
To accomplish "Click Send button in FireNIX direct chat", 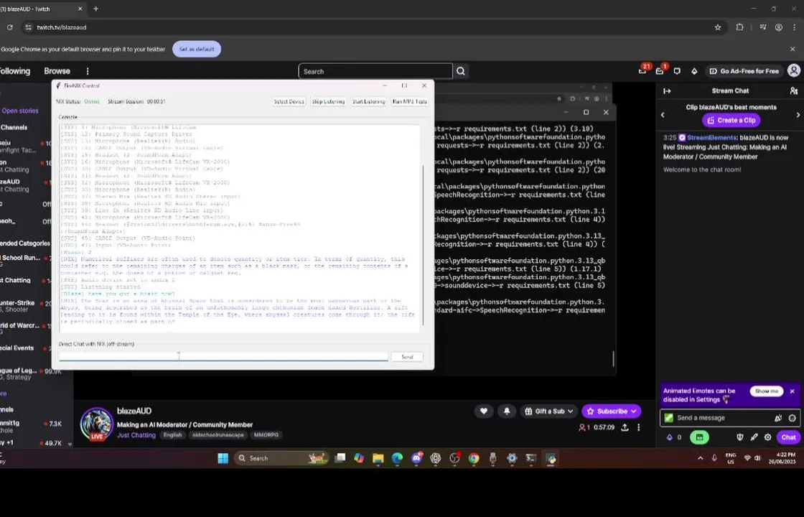I will [407, 356].
